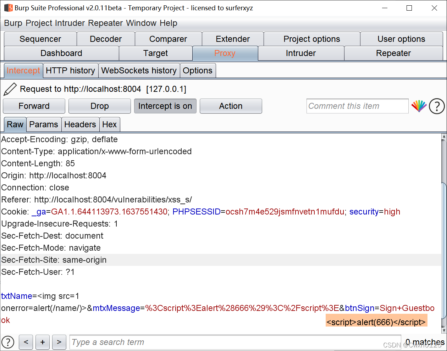The height and width of the screenshot is (351, 447).
Task: Click the txtName parameter in body
Action: 17,296
